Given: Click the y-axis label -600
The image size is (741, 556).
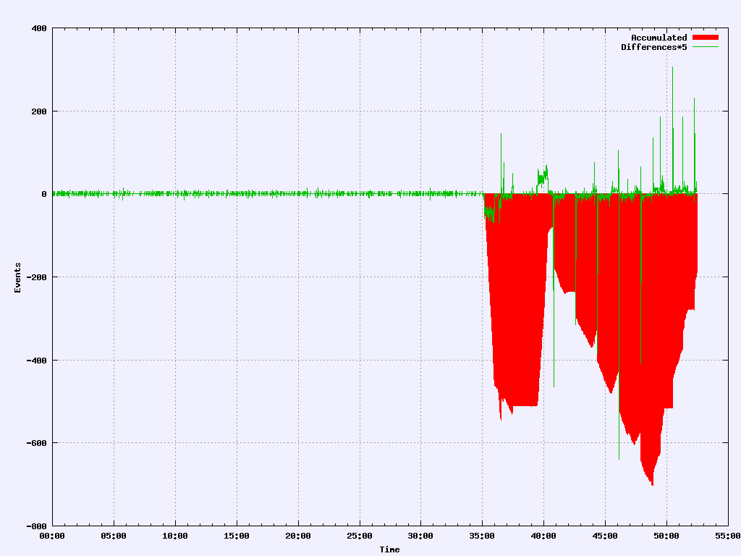Looking at the screenshot, I should coord(36,444).
